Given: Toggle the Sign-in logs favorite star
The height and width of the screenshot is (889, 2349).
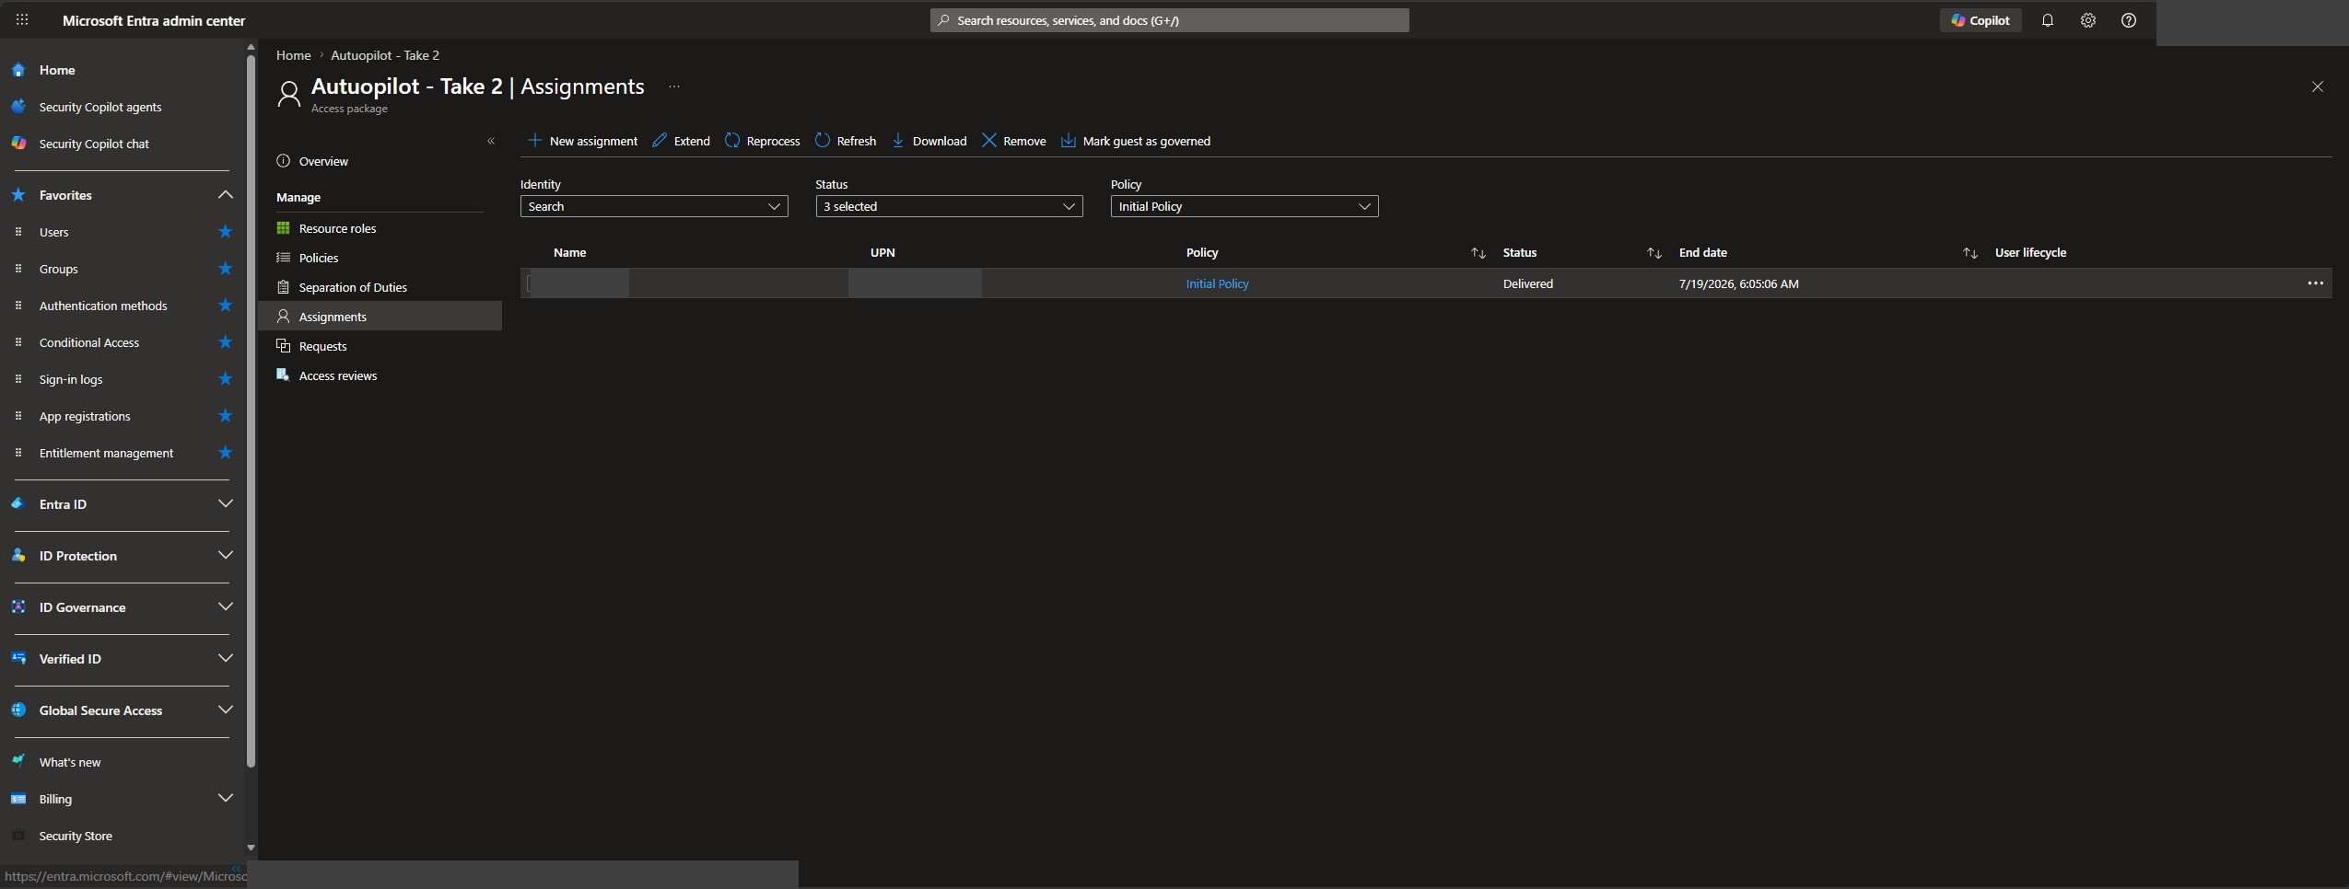Looking at the screenshot, I should (225, 379).
